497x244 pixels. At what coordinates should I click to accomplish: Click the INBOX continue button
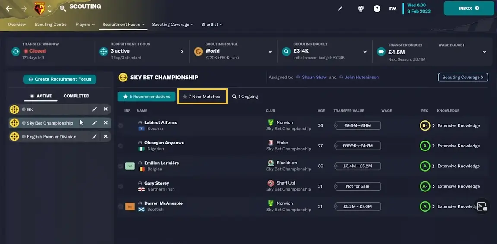coord(469,8)
